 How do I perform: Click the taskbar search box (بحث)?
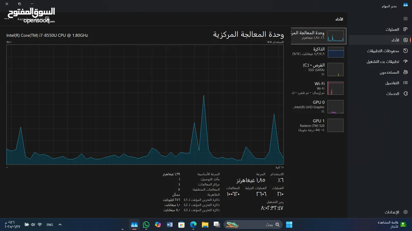pos(253,225)
